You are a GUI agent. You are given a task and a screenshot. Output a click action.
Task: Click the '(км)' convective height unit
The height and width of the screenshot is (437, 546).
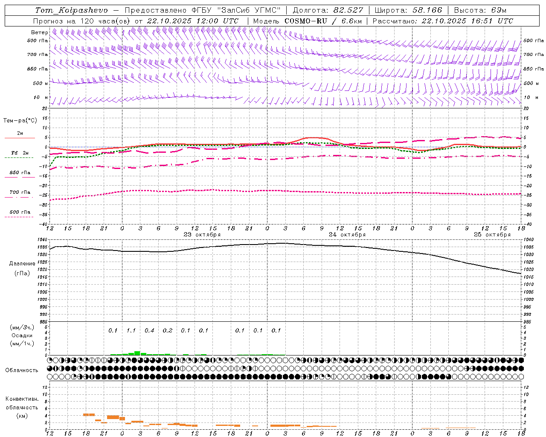[x=22, y=416]
